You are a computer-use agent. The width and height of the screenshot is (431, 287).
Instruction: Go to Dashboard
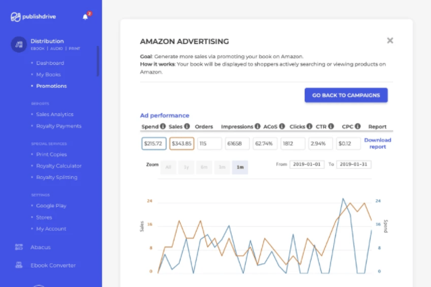[50, 63]
